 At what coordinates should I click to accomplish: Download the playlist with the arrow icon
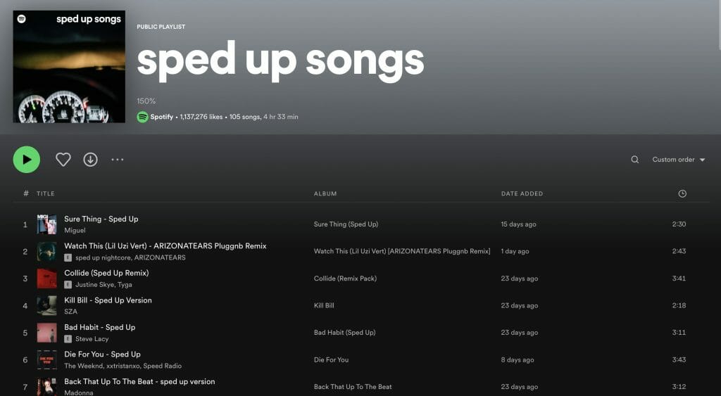pyautogui.click(x=91, y=160)
